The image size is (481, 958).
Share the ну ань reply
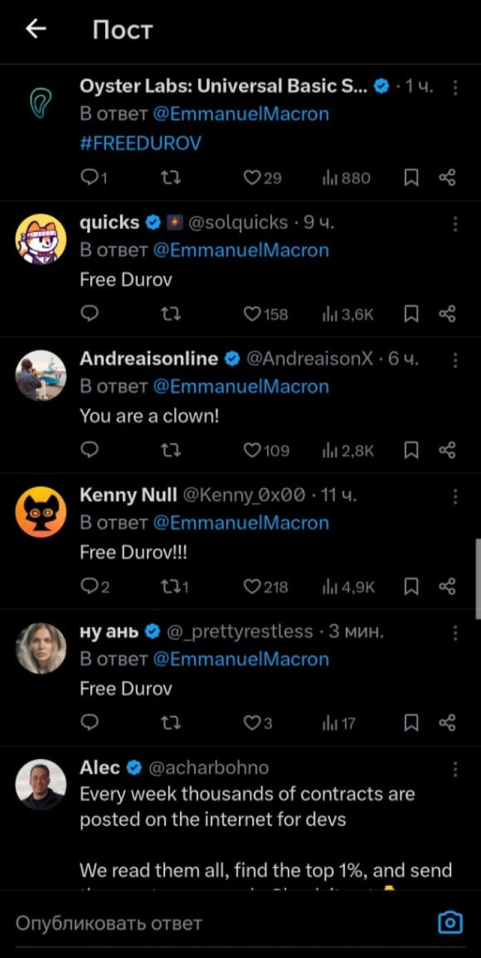pos(447,723)
